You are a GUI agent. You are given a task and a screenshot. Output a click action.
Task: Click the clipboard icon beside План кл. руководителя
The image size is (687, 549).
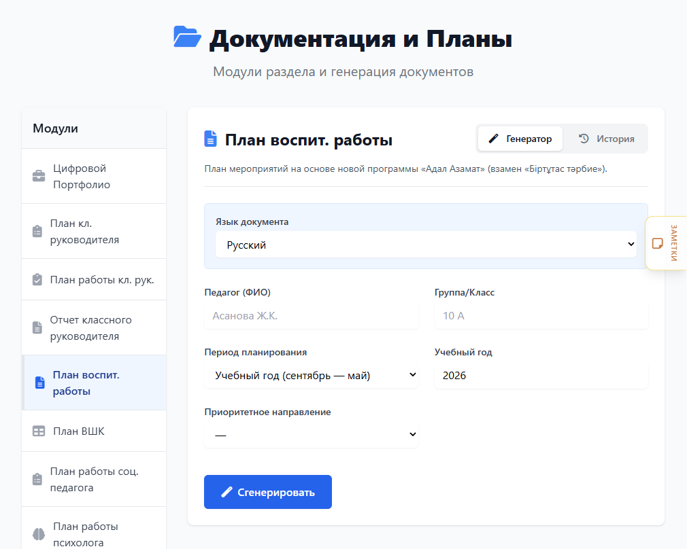tap(37, 231)
